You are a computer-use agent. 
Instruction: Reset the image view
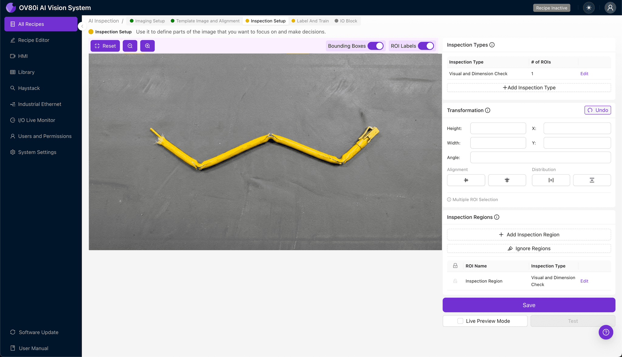105,46
